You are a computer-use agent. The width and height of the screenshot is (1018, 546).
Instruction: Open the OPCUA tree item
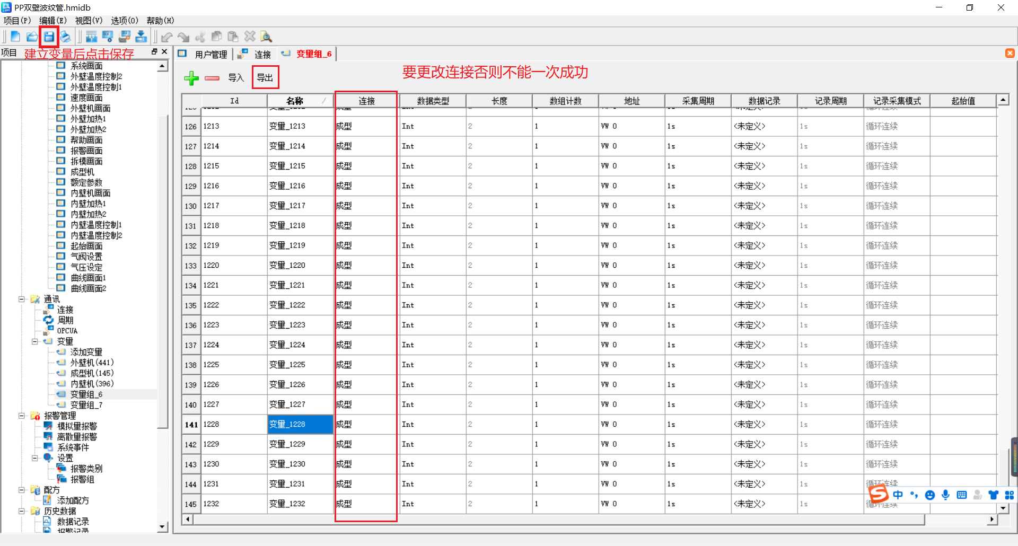[x=67, y=331]
